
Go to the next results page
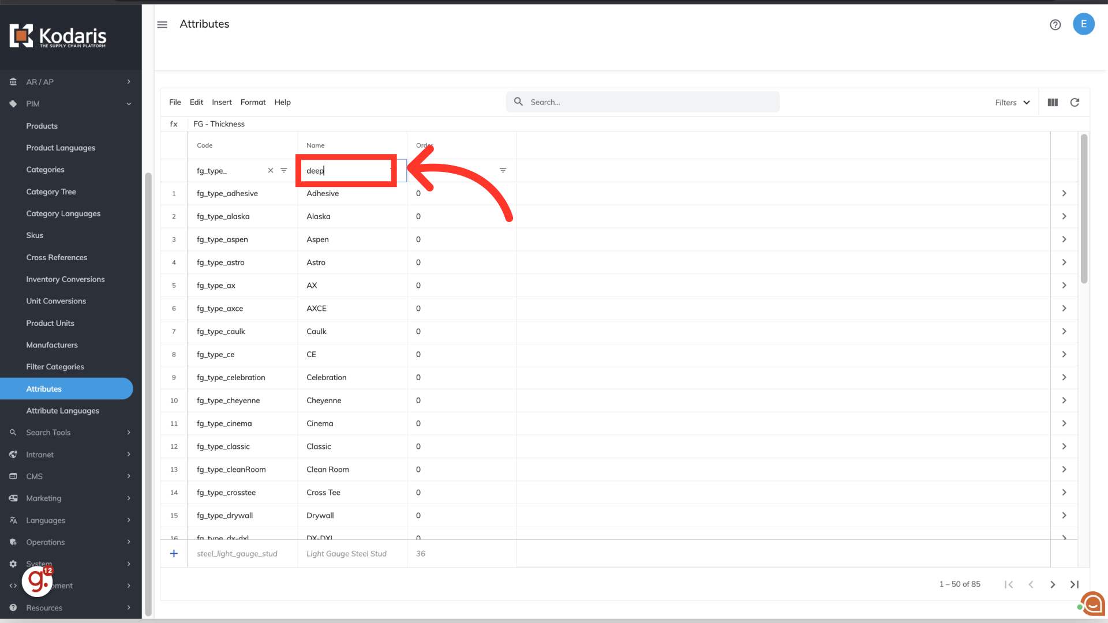click(1053, 584)
